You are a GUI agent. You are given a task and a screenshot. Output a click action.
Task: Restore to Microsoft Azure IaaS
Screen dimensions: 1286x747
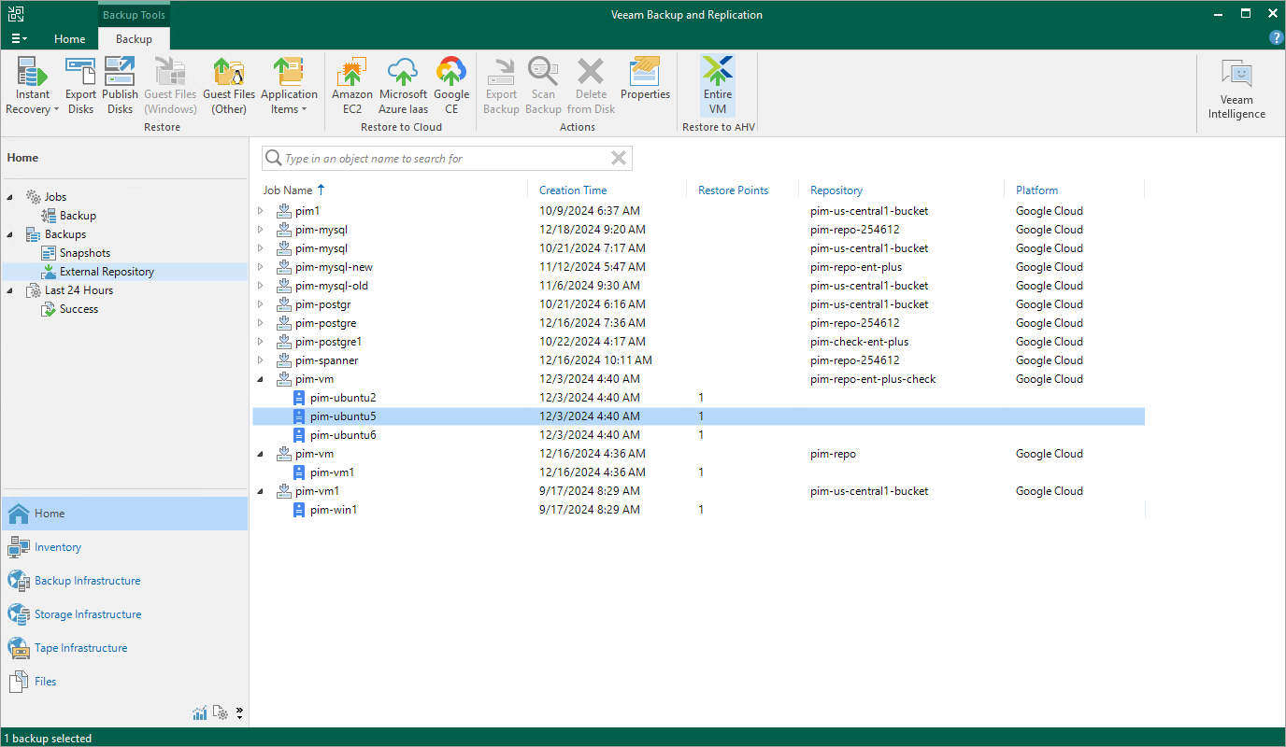403,86
